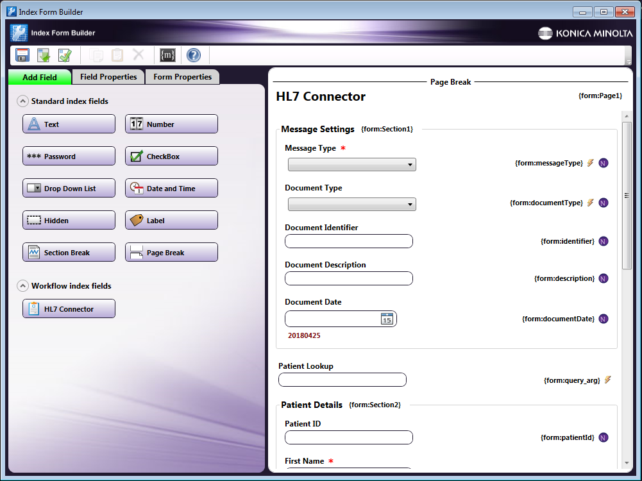
Task: Click the lightning bolt next to form:query_arg
Action: click(x=607, y=380)
